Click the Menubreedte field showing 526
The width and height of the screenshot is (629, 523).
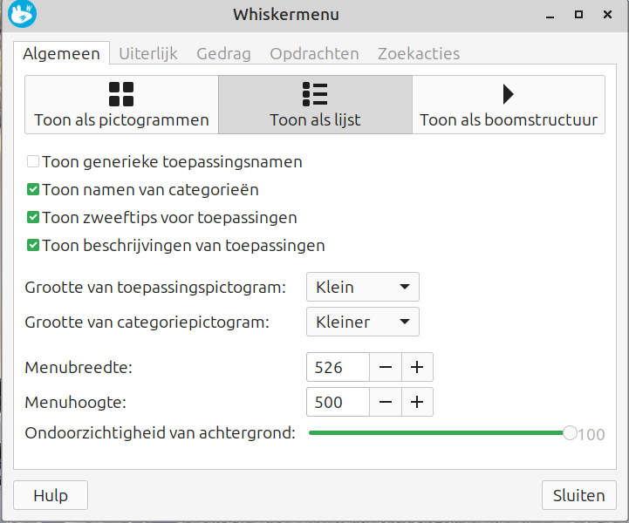coord(338,367)
